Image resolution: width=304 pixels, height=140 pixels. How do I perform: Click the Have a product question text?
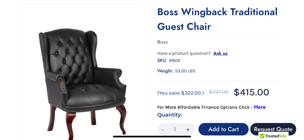coord(184,53)
